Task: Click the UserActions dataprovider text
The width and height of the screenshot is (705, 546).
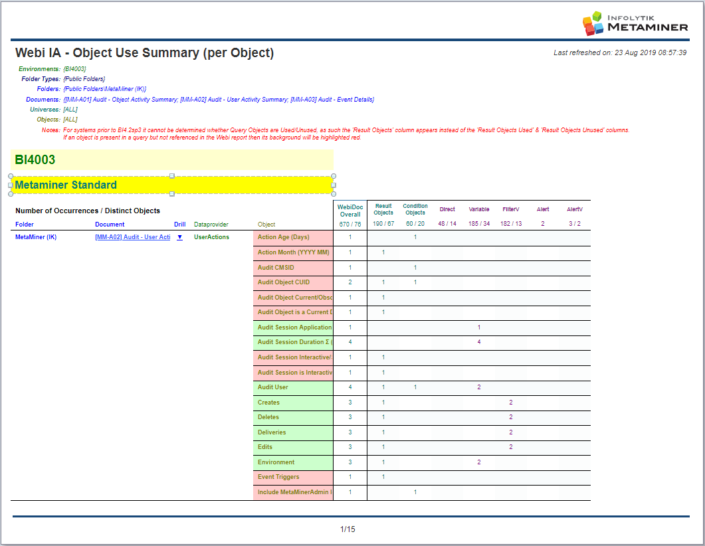Action: pos(211,237)
